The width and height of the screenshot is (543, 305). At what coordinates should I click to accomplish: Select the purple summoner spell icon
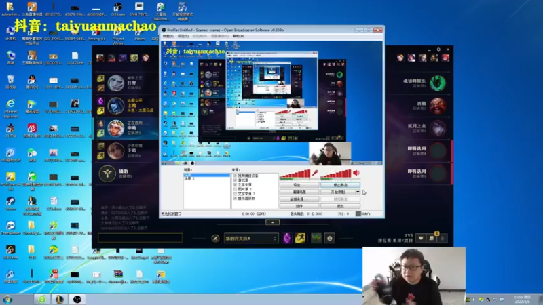[286, 239]
